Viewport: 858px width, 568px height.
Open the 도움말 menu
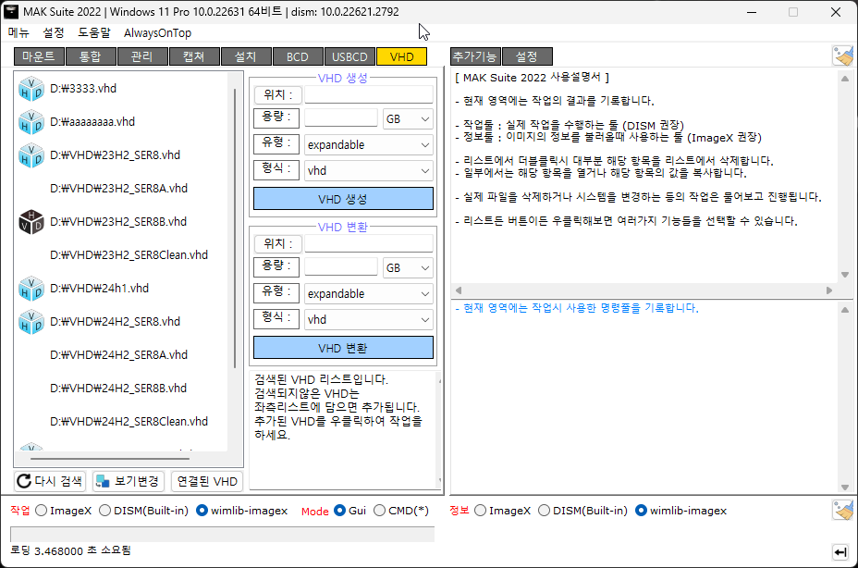[x=94, y=33]
